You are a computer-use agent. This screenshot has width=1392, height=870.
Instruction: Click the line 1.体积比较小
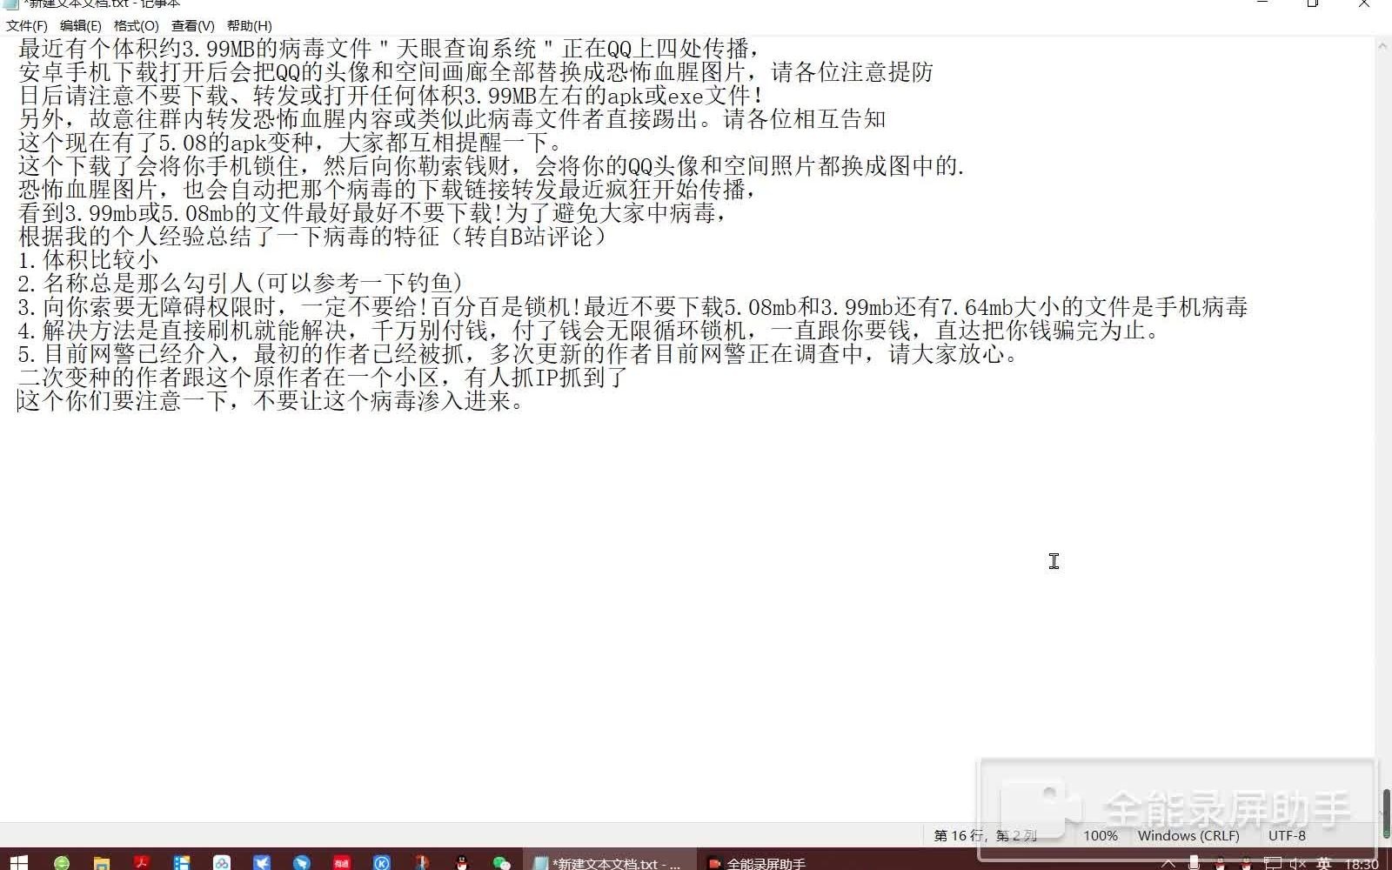88,260
